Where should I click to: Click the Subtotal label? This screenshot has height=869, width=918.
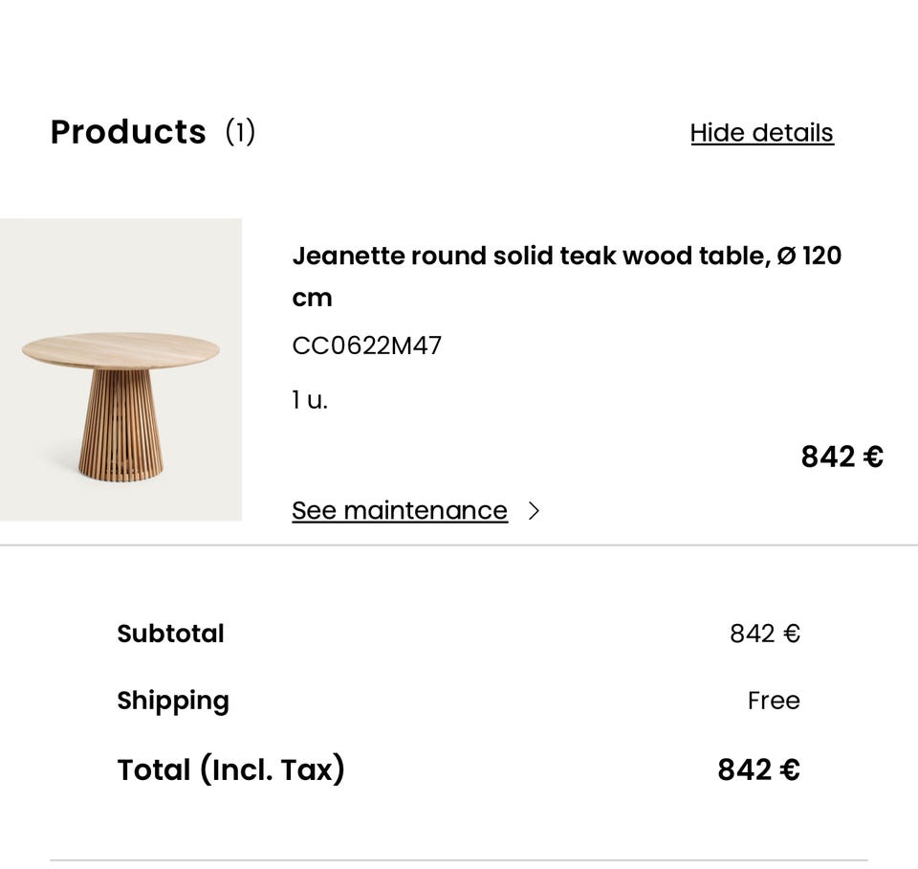pyautogui.click(x=170, y=634)
